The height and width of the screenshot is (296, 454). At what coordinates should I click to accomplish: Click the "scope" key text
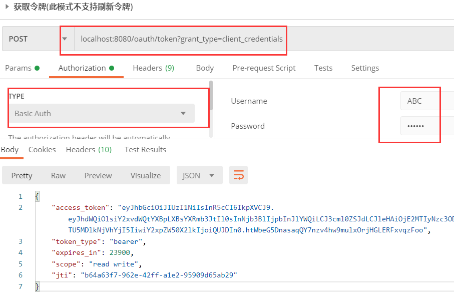click(x=66, y=264)
